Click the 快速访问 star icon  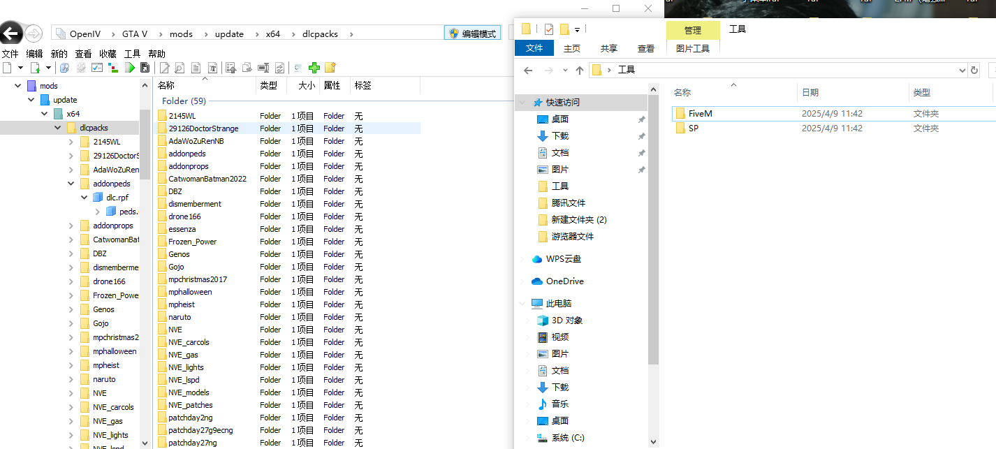[538, 103]
